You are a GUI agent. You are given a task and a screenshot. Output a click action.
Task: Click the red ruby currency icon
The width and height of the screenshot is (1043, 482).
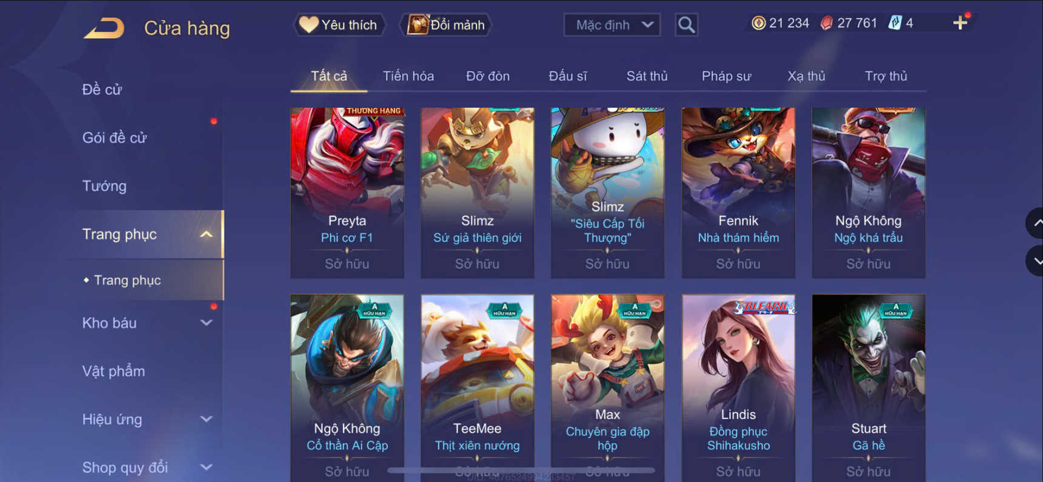pyautogui.click(x=826, y=23)
